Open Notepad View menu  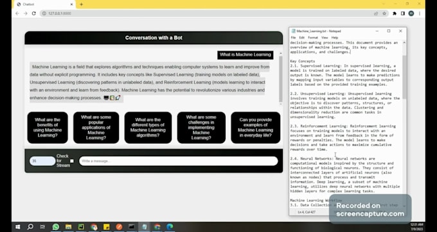[325, 38]
